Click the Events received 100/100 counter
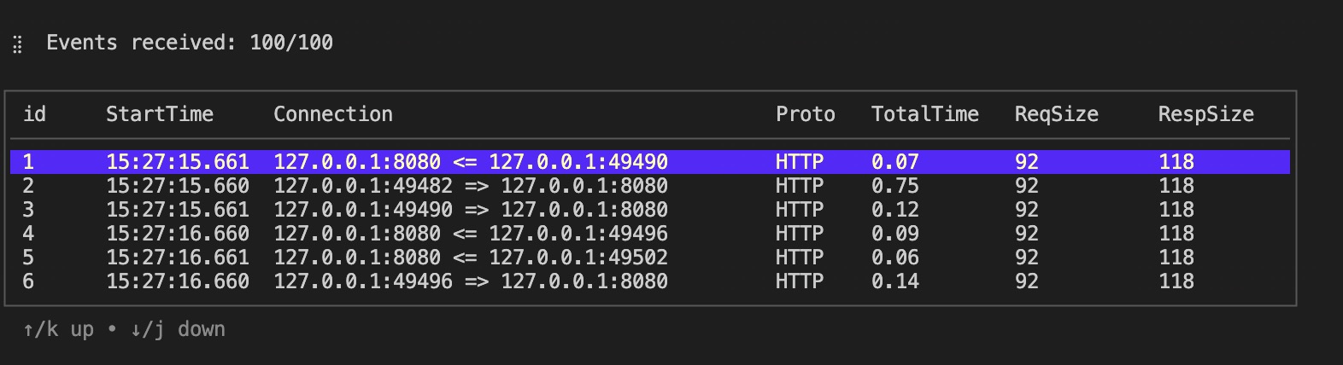This screenshot has height=365, width=1343. [x=189, y=43]
